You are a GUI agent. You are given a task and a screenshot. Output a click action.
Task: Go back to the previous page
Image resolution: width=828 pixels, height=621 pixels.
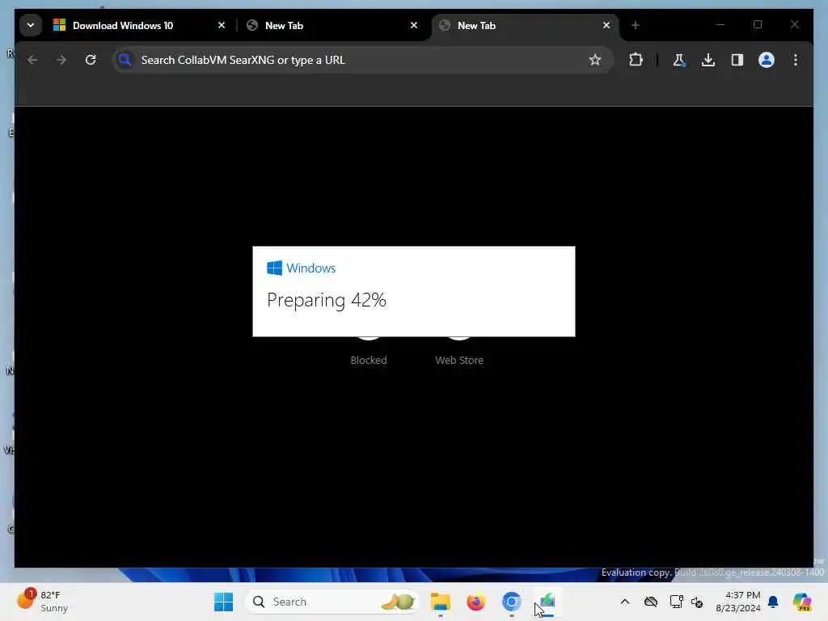pos(32,60)
